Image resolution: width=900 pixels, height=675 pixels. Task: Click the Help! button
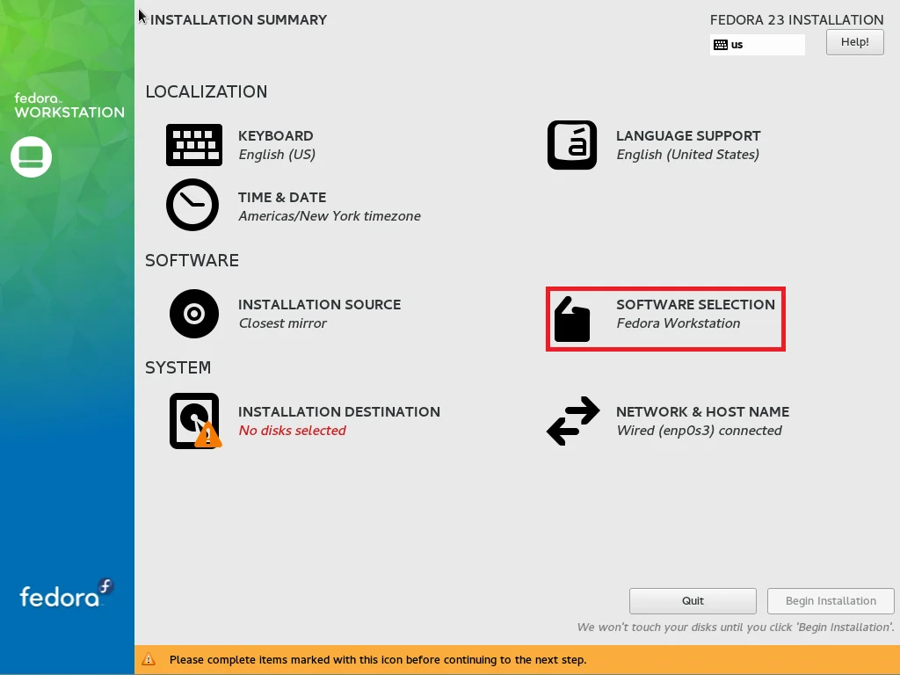854,42
